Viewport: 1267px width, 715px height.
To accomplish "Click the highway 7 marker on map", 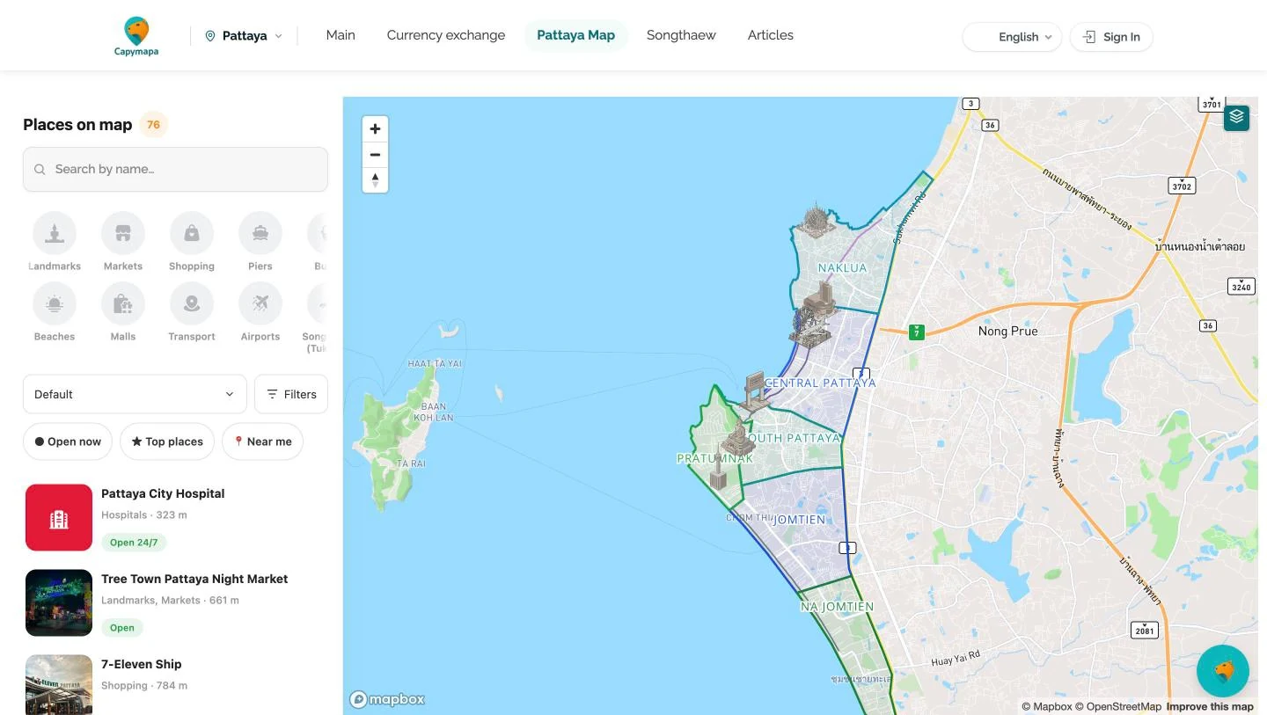I will 917,332.
